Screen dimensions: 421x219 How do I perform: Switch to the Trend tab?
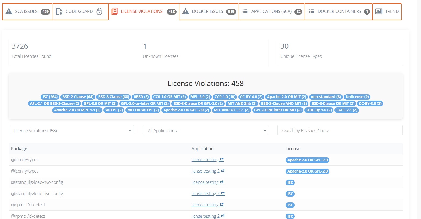click(387, 12)
